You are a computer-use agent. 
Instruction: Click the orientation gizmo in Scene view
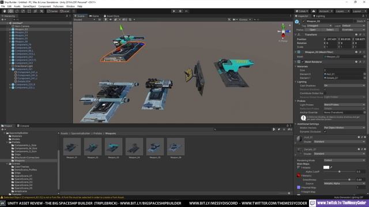pos(283,32)
